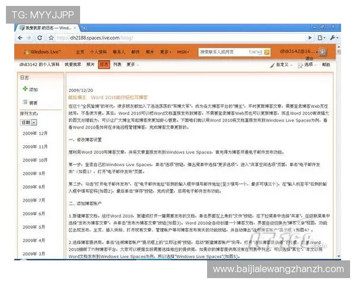The image size is (356, 284).
Task: Click the scrollbar down arrow
Action: pos(339,256)
